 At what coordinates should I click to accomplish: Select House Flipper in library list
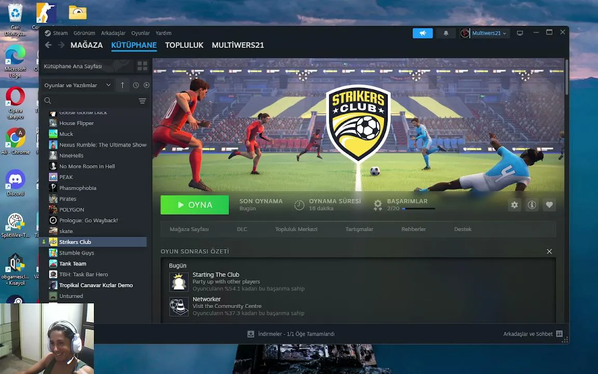[x=98, y=123]
